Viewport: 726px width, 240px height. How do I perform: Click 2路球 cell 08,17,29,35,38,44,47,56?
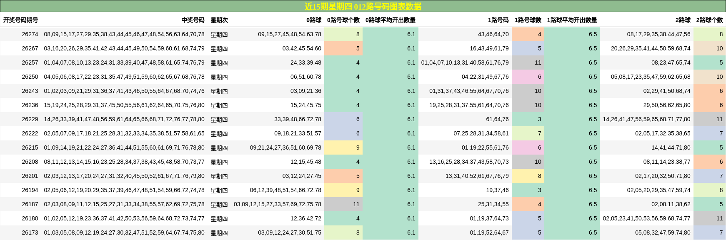(x=659, y=34)
